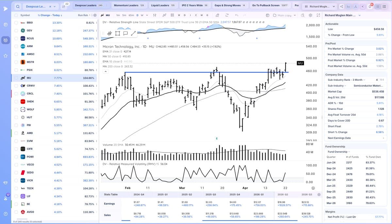Open Go To Pullback Screen tab
Image resolution: width=392 pixels, height=224 pixels.
point(270,5)
